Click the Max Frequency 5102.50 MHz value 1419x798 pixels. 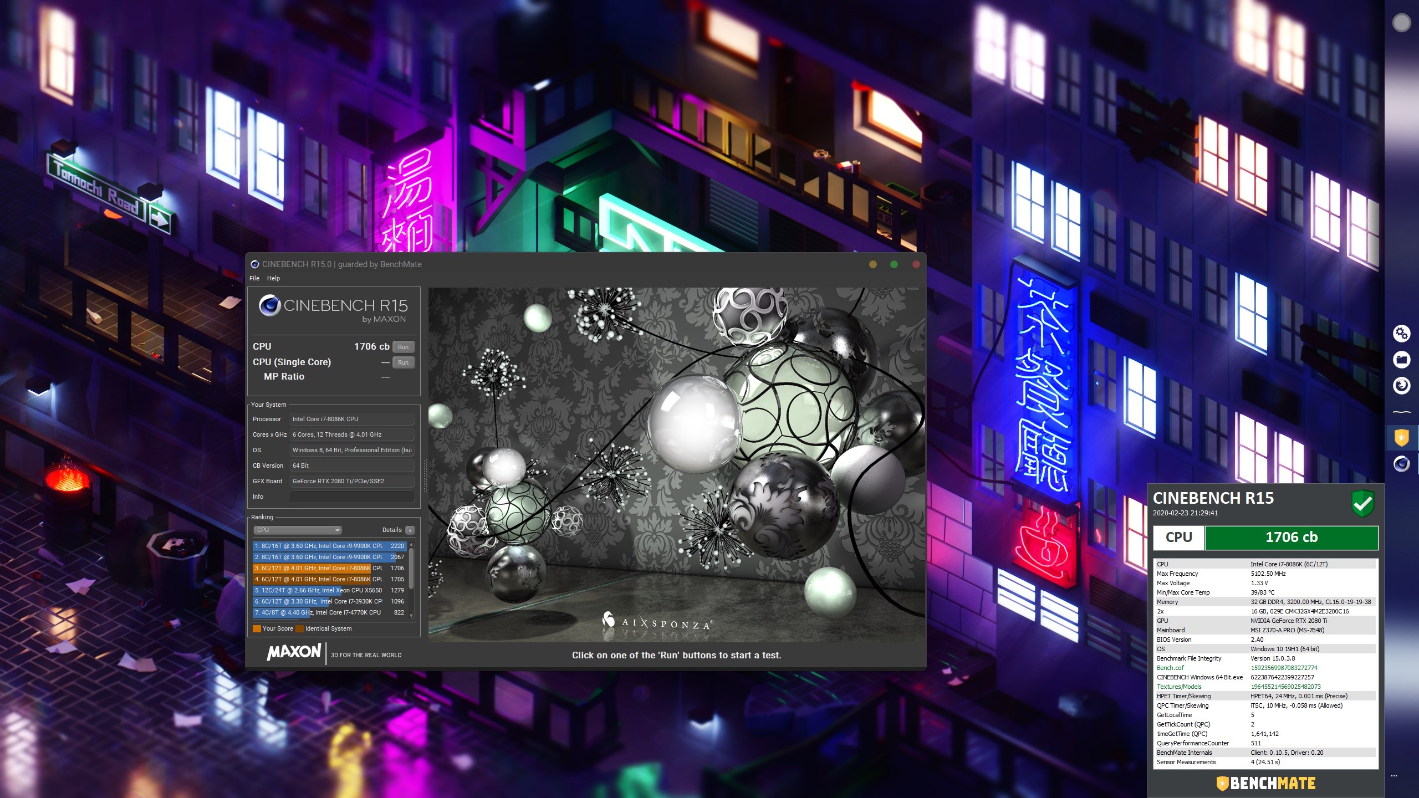point(1268,574)
